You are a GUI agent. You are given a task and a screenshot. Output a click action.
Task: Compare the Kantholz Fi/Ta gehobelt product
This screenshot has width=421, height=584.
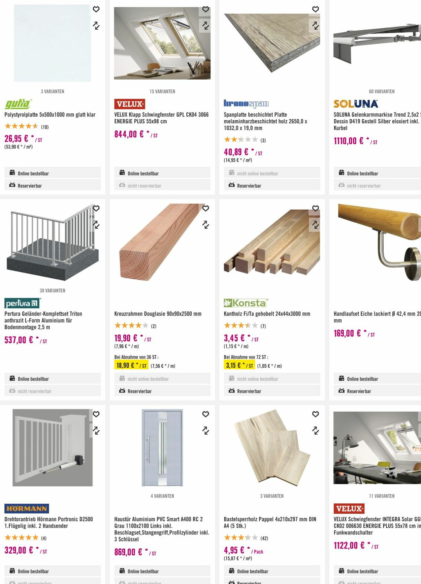pyautogui.click(x=315, y=224)
